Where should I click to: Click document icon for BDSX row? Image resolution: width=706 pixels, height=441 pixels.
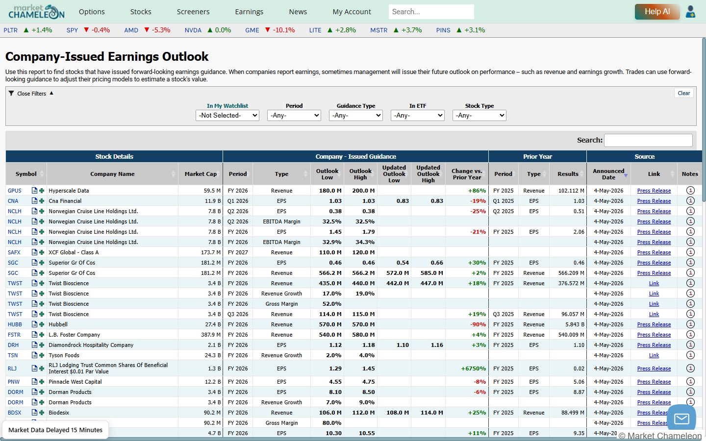tap(34, 413)
